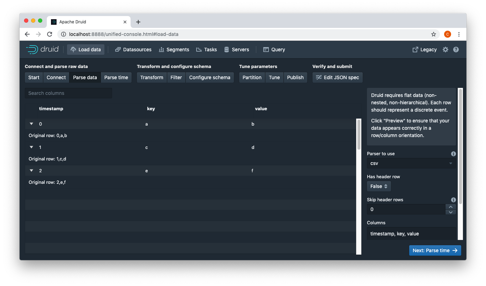Open the Datasources view
The height and width of the screenshot is (286, 486).
pos(133,50)
